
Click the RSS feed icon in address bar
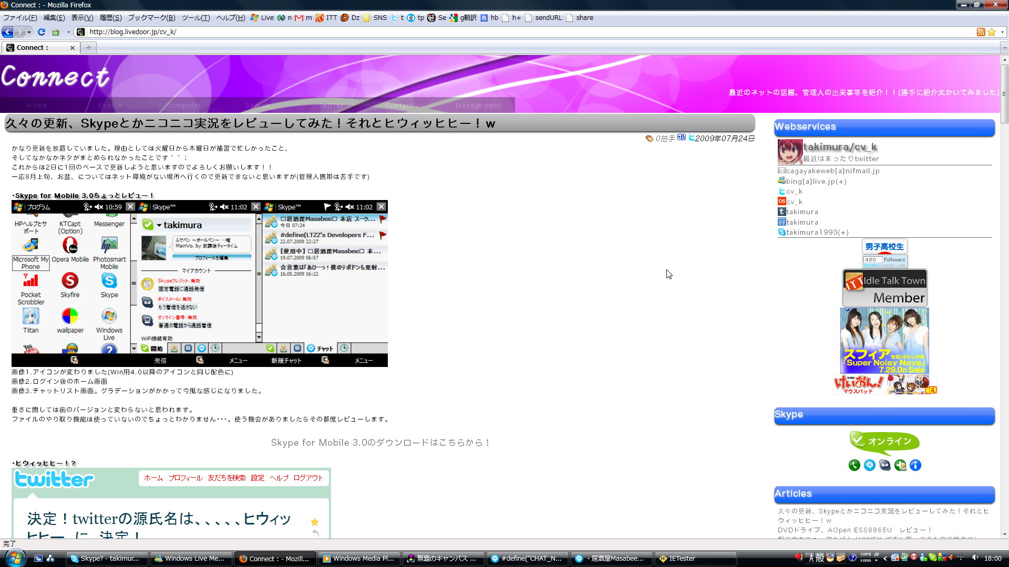click(981, 32)
